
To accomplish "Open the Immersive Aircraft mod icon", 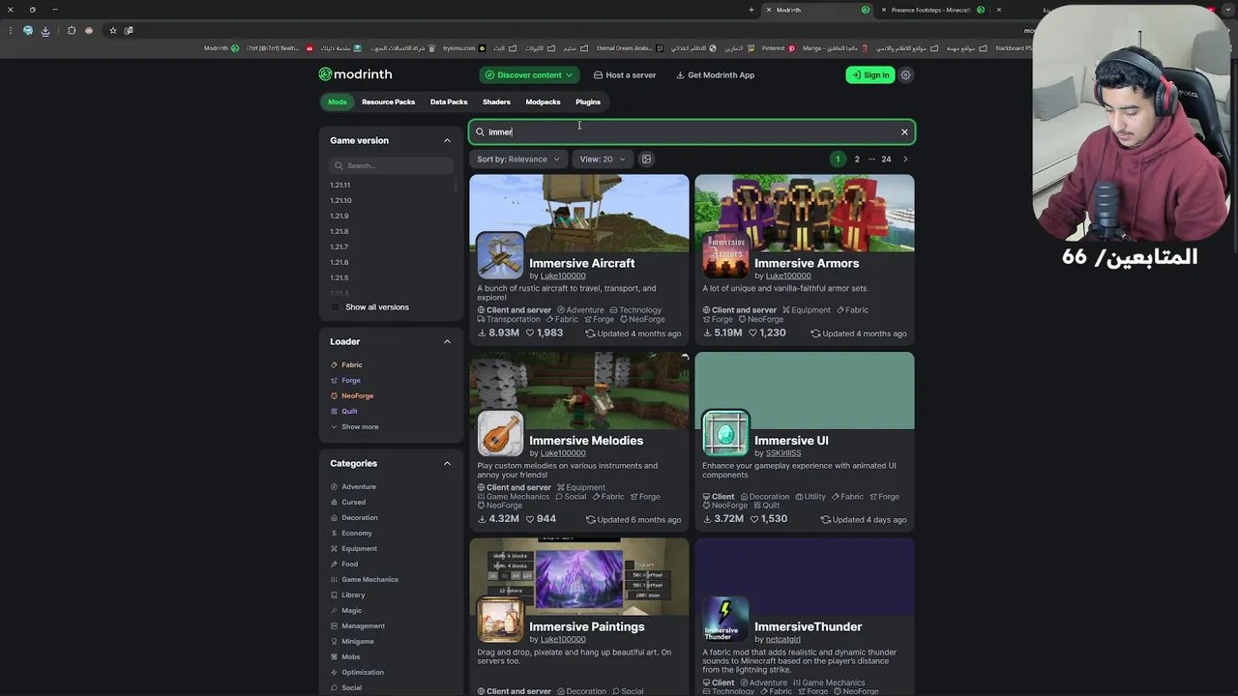I will point(500,255).
